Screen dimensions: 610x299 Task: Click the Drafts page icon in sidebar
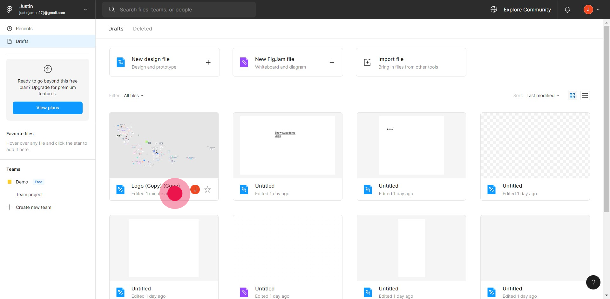(10, 41)
